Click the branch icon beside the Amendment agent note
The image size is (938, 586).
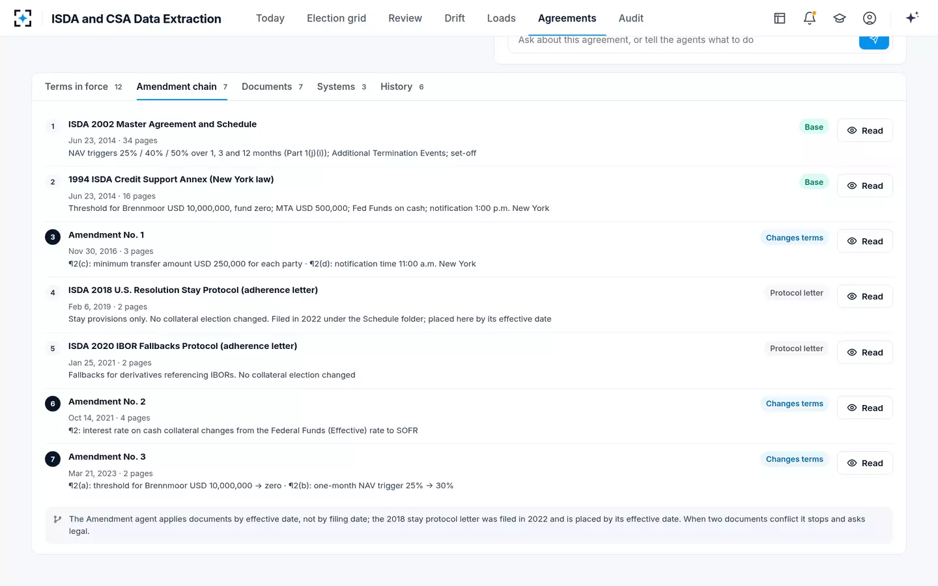coord(57,519)
